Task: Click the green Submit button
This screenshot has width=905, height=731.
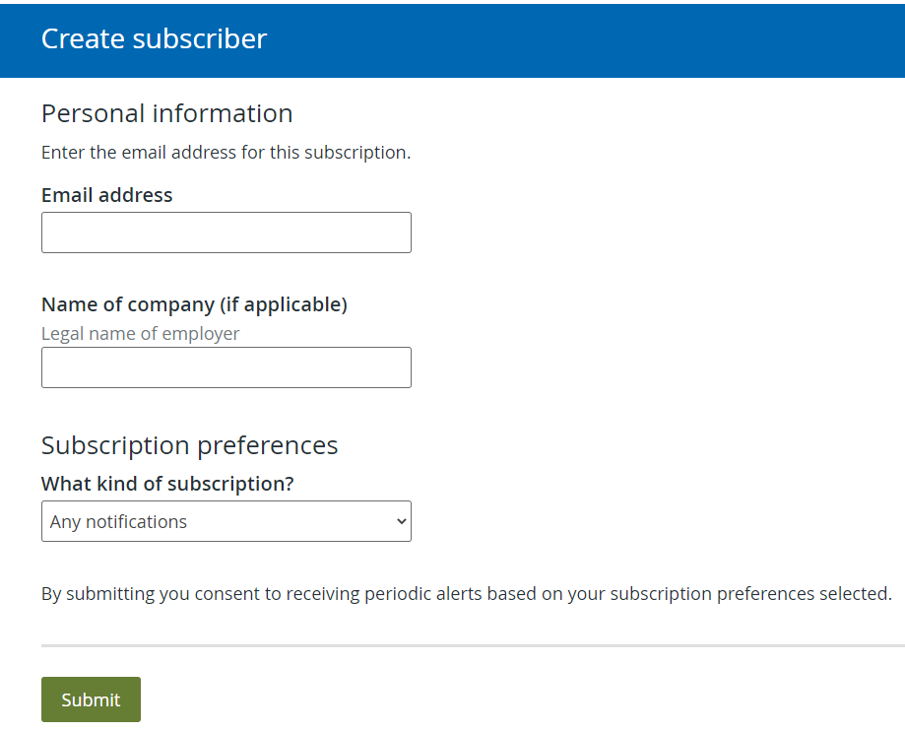Action: point(92,699)
